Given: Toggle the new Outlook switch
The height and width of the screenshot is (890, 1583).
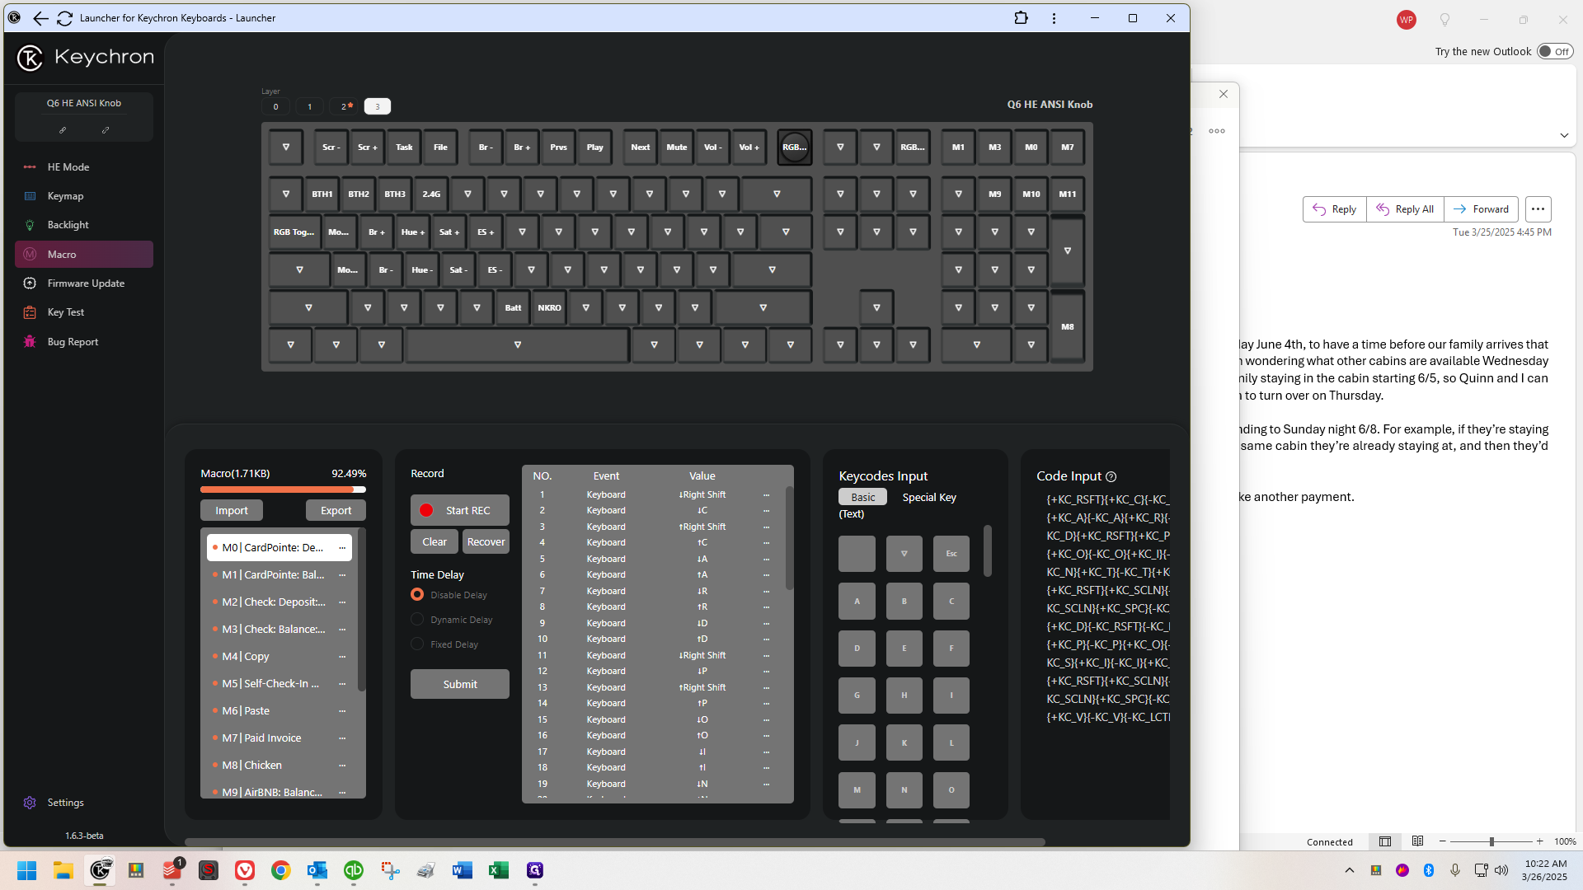Looking at the screenshot, I should [1555, 52].
